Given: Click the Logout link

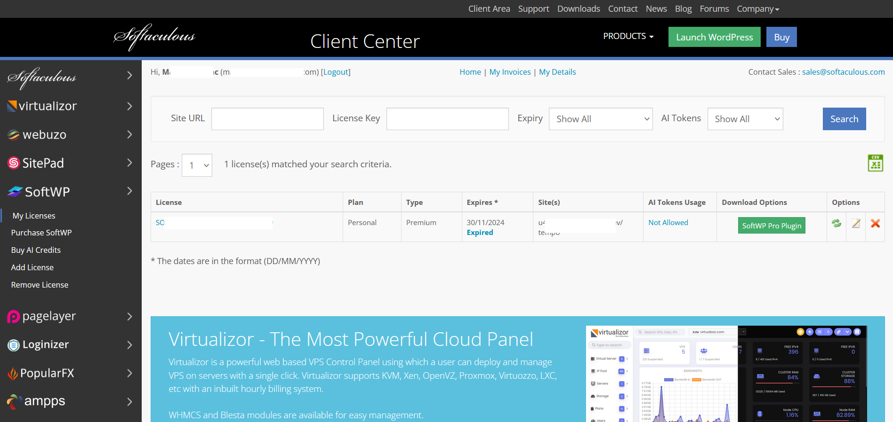Looking at the screenshot, I should 336,72.
